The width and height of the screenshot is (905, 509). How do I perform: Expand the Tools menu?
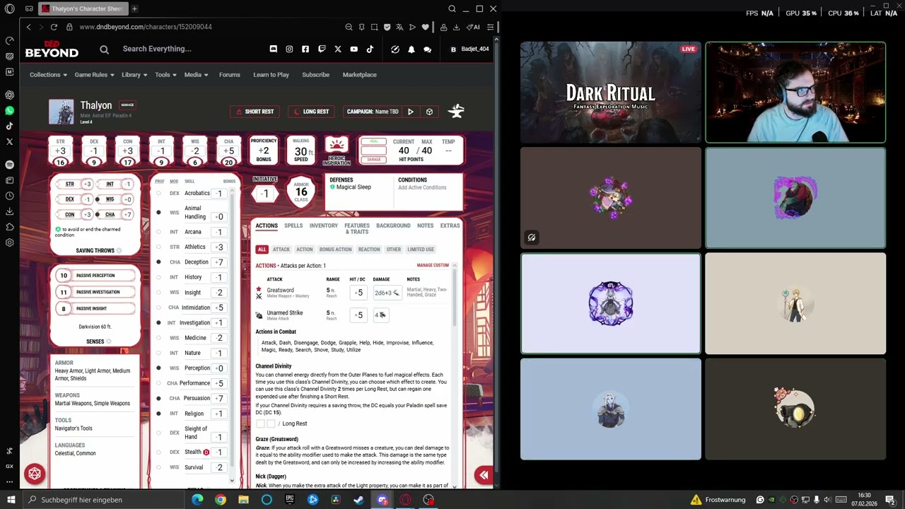[166, 75]
